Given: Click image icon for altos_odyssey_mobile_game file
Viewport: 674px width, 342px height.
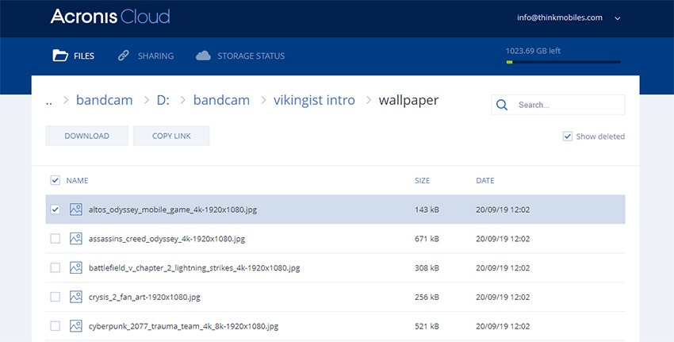Looking at the screenshot, I should [76, 209].
